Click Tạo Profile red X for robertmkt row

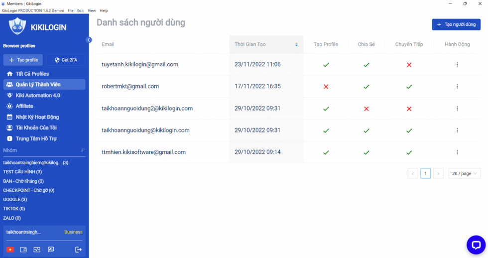pos(326,87)
